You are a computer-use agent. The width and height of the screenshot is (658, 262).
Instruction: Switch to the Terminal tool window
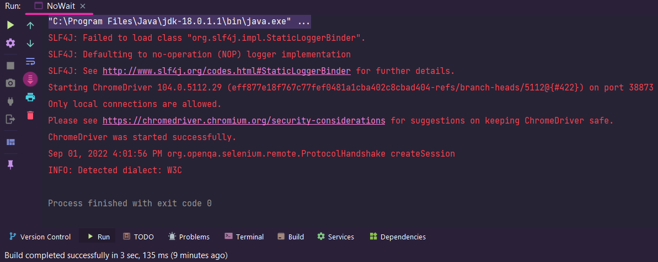[x=244, y=237]
